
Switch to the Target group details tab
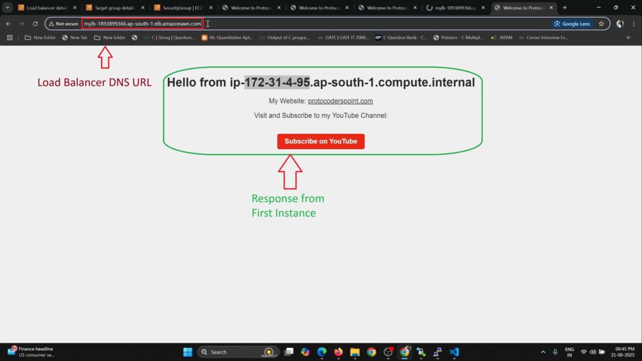115,8
